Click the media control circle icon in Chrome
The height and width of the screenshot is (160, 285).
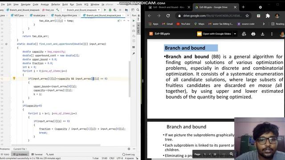coord(260,7)
